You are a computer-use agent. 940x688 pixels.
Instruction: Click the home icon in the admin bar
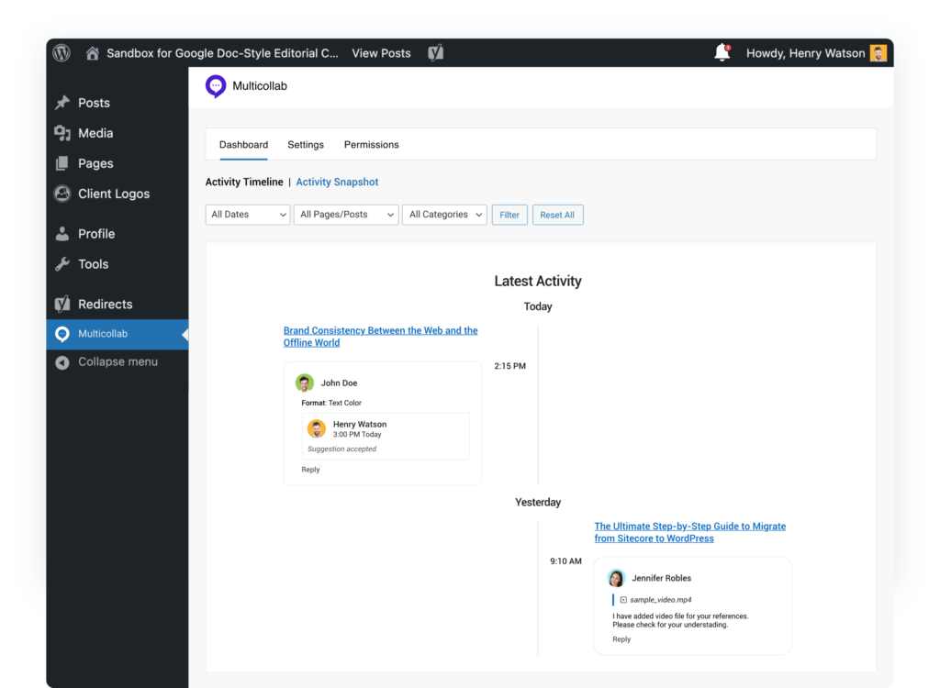[x=93, y=53]
